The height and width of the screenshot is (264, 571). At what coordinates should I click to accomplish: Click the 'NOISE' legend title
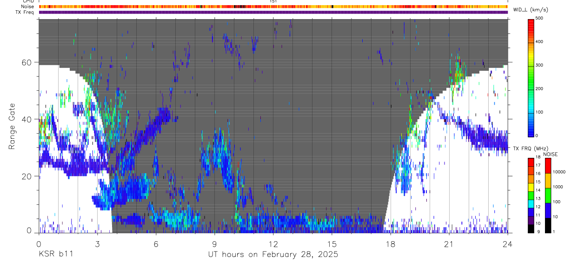(x=550, y=154)
